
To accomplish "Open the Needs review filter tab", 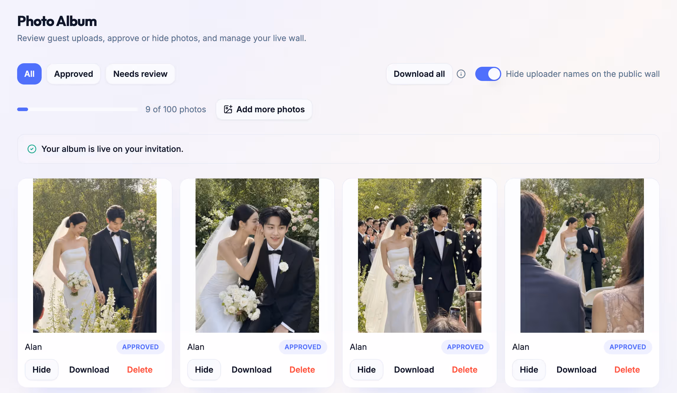I will tap(140, 74).
